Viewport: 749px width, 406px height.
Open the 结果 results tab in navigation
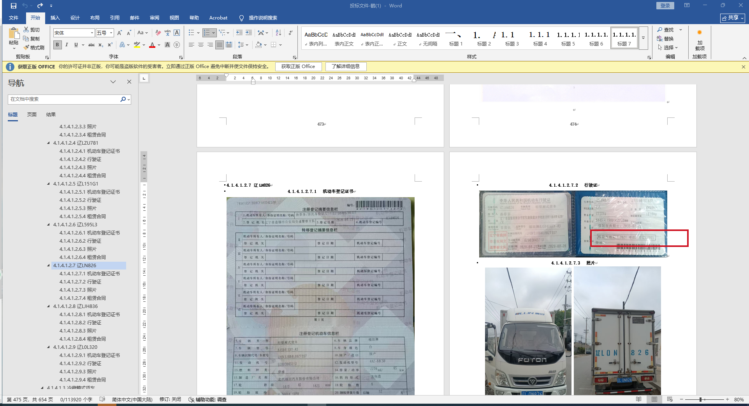pyautogui.click(x=51, y=115)
